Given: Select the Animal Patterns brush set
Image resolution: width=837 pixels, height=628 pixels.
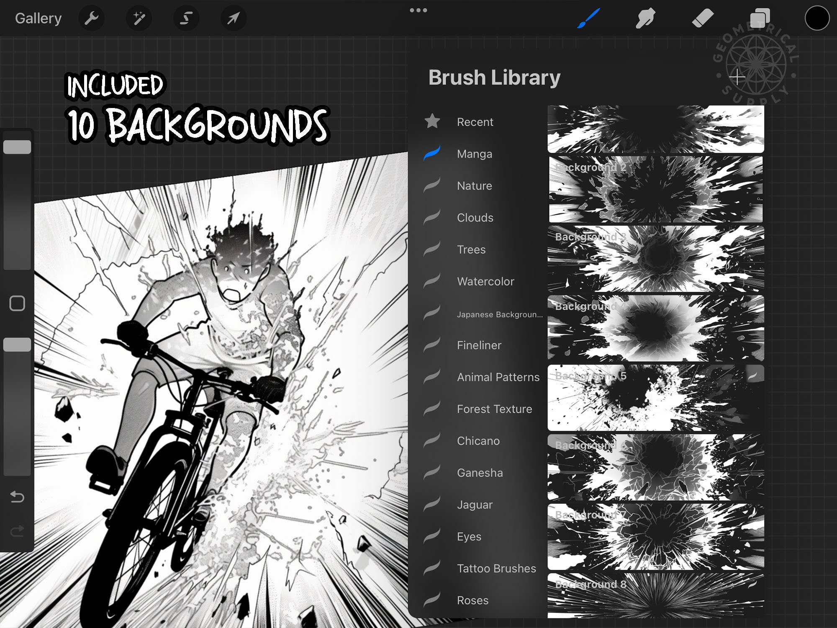Looking at the screenshot, I should point(498,377).
